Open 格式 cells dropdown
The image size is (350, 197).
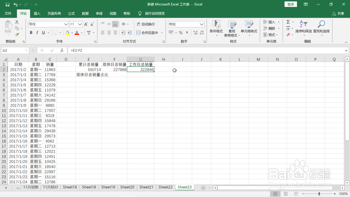coord(271,35)
